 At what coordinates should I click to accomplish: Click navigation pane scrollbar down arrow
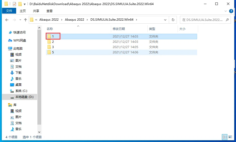tap(39, 132)
